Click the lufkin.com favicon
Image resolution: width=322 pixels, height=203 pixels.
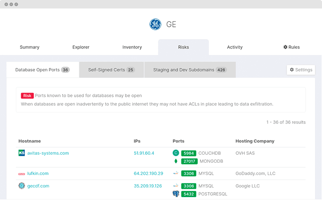[21, 174]
